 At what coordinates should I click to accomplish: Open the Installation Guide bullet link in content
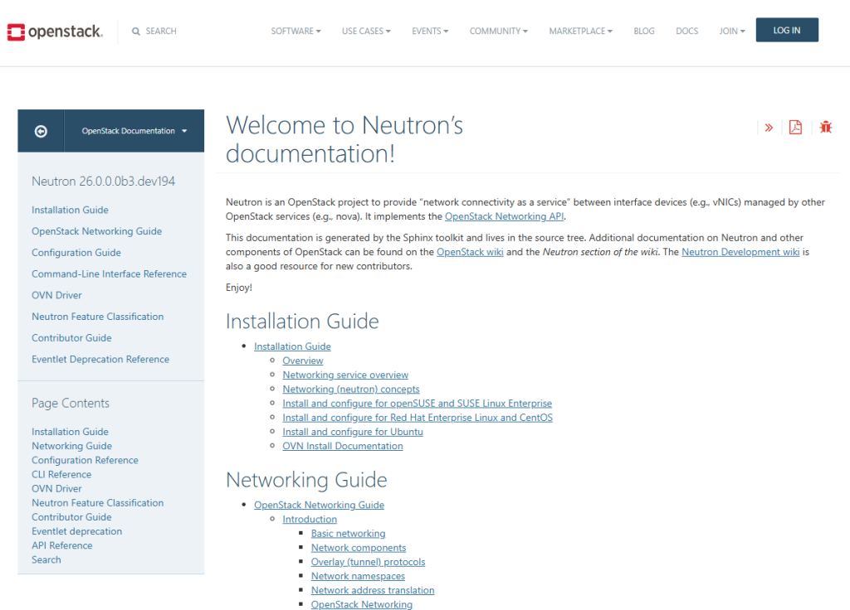pos(292,346)
